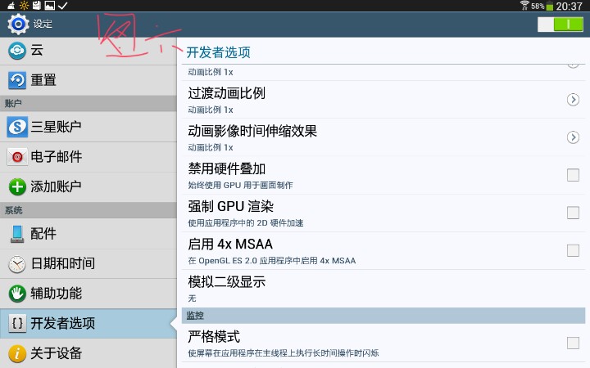
Task: Expand the 动画影像时间伸缩效果 arrow
Action: [x=573, y=137]
